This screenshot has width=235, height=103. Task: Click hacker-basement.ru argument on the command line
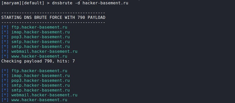[x=105, y=3]
